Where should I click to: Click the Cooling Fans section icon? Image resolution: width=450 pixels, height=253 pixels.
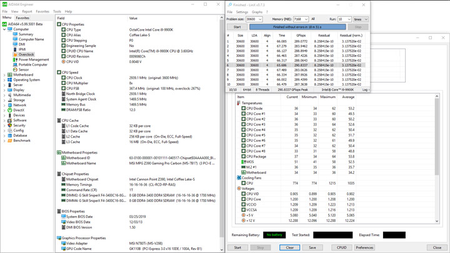click(239, 178)
